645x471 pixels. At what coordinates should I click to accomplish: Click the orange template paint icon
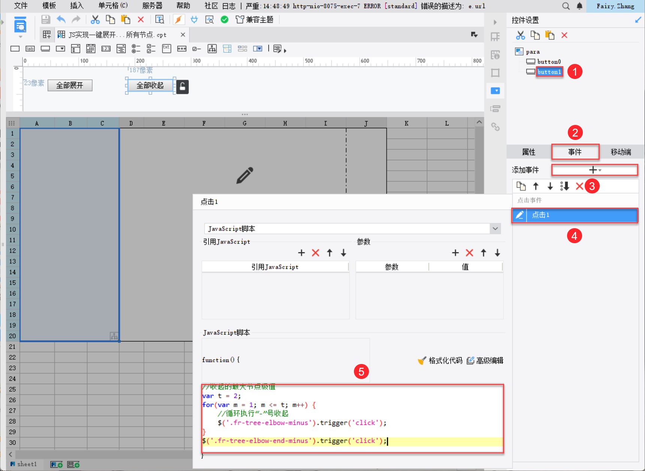[179, 19]
